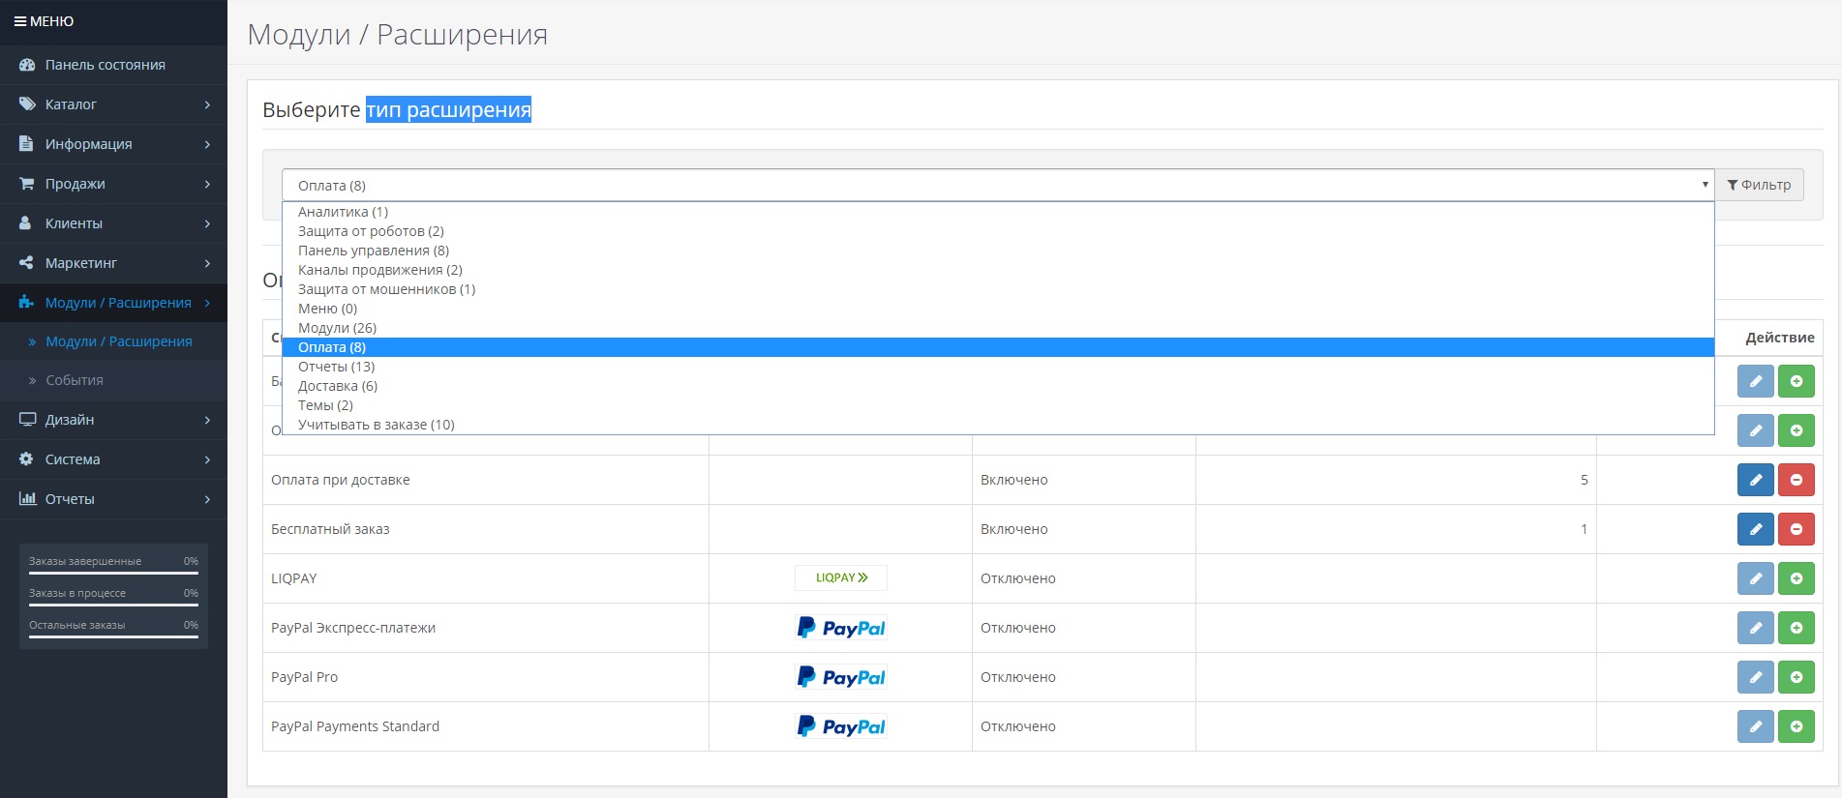Click edit pencil for PayPal Payments Standard
1842x798 pixels.
pyautogui.click(x=1755, y=726)
